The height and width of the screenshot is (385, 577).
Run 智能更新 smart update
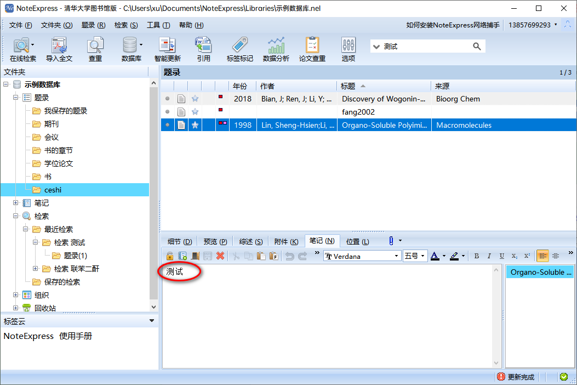[168, 49]
